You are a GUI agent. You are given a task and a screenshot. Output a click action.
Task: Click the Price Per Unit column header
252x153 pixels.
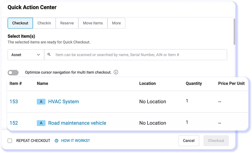click(231, 83)
